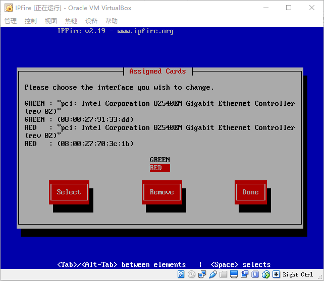The image size is (324, 281).
Task: Click '<Tab>/<Alt-Tab> between elements' hint
Action: [x=122, y=264]
